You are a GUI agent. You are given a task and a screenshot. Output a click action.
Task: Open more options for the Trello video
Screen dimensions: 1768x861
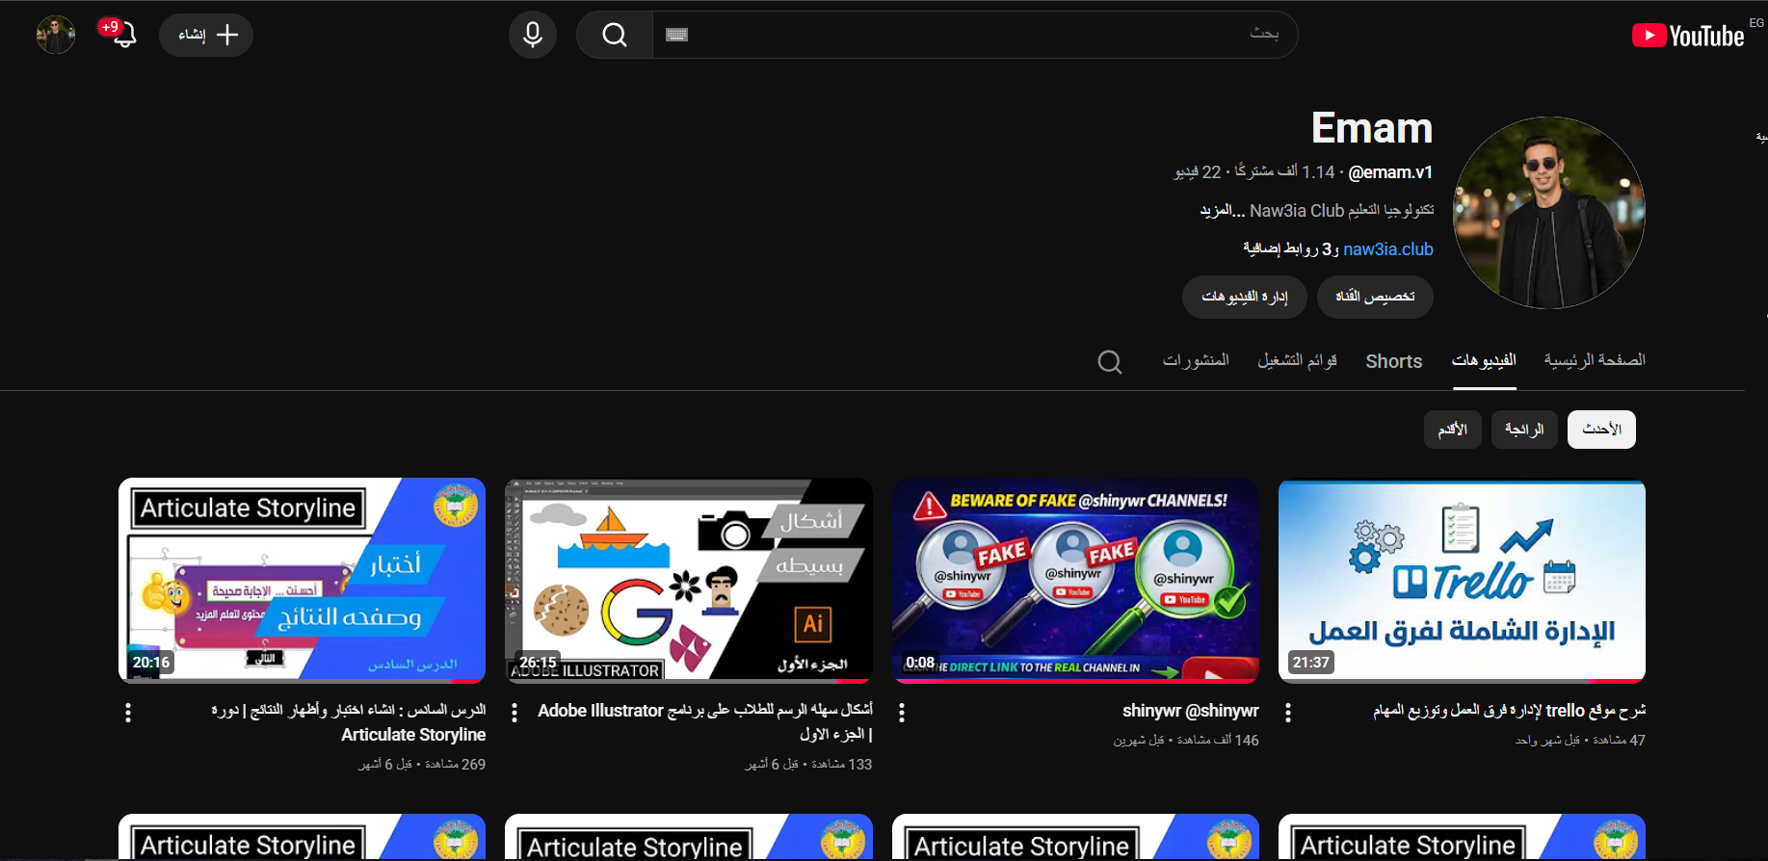coord(1288,713)
